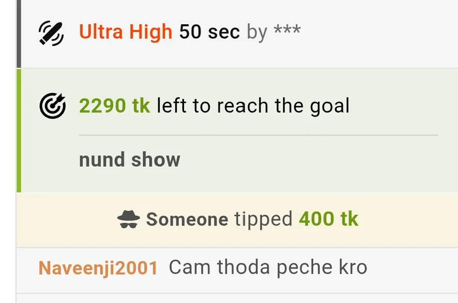This screenshot has height=303, width=458.
Task: Click the "Cam thoda peche kro" message
Action: (x=268, y=267)
